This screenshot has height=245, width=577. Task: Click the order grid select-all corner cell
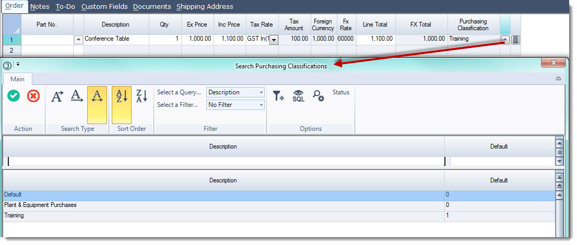point(12,24)
